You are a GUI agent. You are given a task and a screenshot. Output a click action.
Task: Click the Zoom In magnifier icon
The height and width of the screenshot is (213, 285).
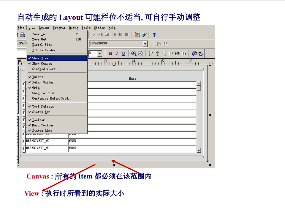tap(134, 53)
